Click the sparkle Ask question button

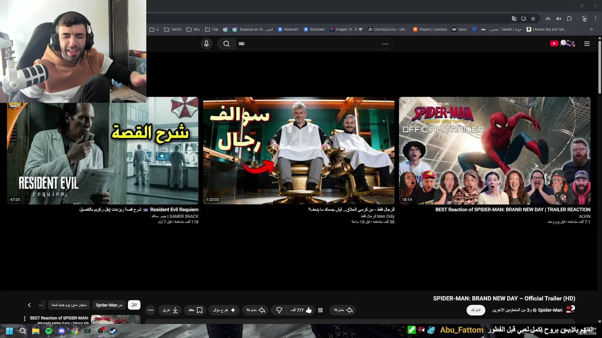coord(224,310)
